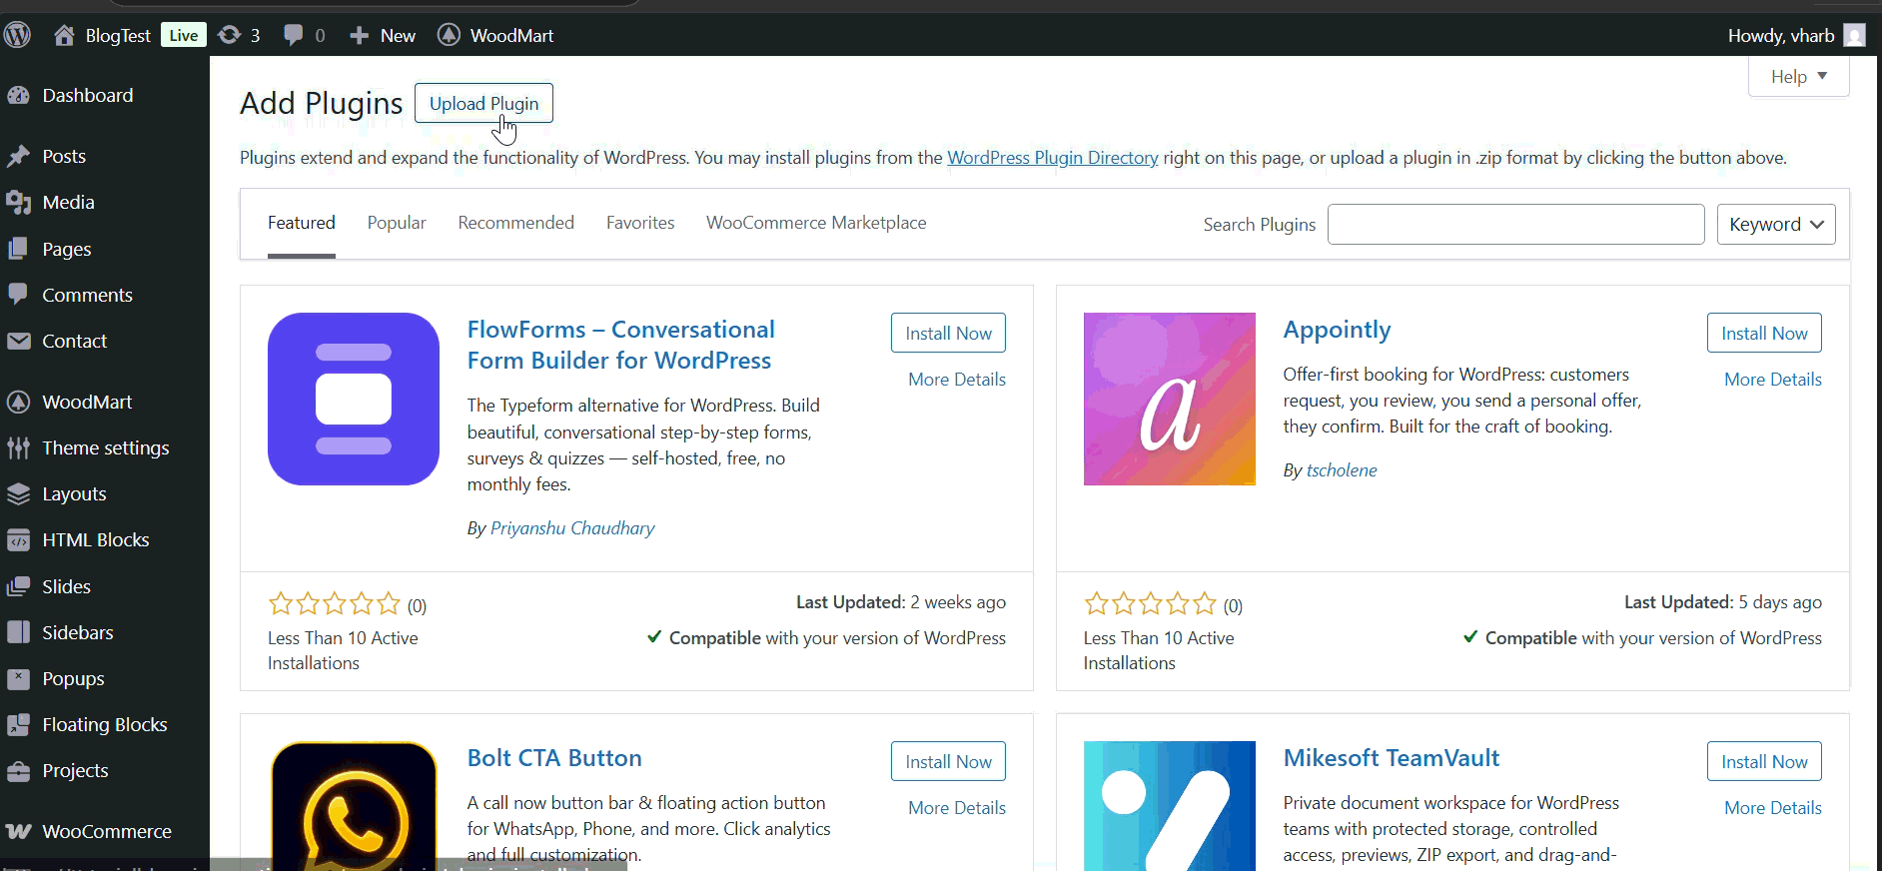1882x871 pixels.
Task: Switch to the Popular tab
Action: click(397, 223)
